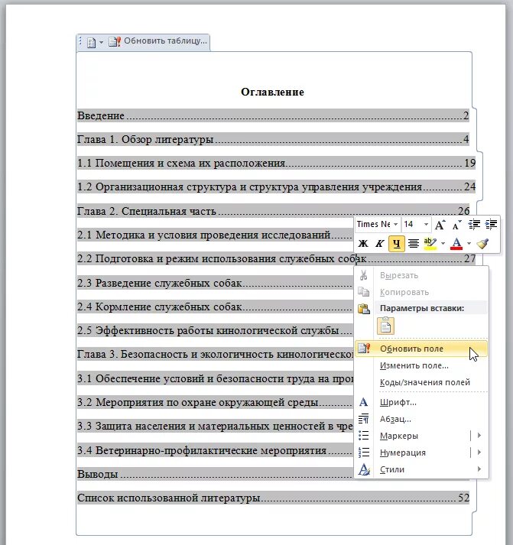Open the 'Маркеры' submenu
The height and width of the screenshot is (545, 513).
point(421,436)
